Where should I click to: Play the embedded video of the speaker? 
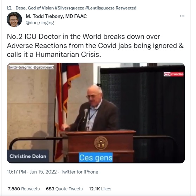(96, 113)
